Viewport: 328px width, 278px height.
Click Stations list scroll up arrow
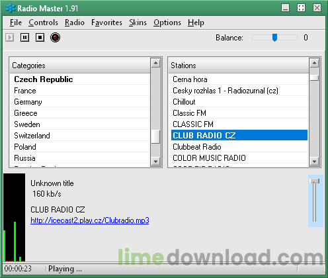point(314,64)
